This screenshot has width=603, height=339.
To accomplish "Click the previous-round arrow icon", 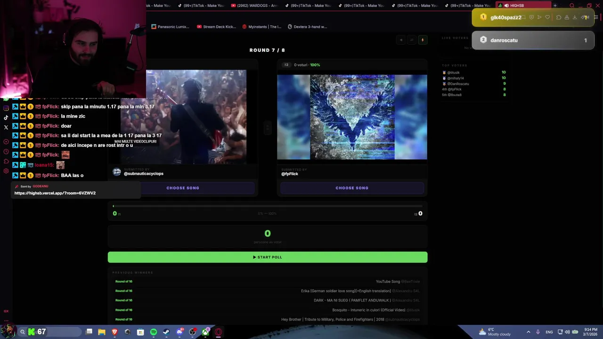I will 401,40.
